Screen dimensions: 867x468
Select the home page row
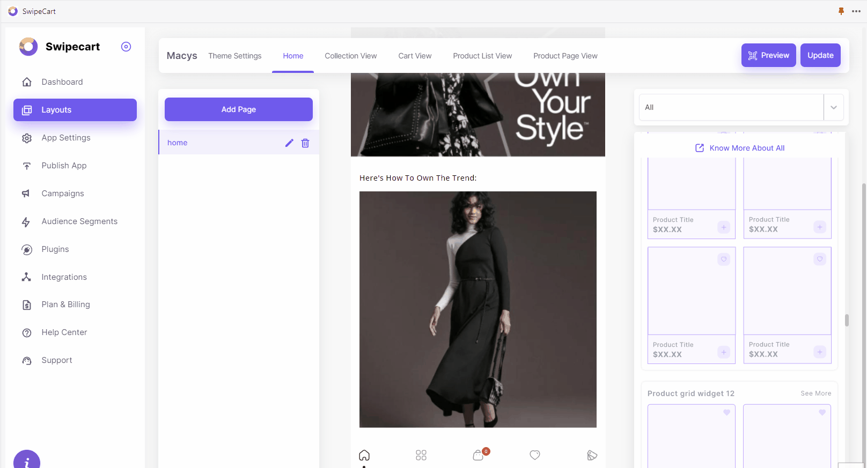pyautogui.click(x=239, y=143)
